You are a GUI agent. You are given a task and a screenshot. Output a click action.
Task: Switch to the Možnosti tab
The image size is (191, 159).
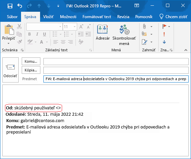(68, 17)
